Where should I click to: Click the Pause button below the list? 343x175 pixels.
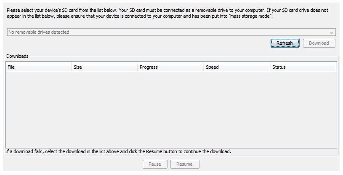(x=155, y=164)
